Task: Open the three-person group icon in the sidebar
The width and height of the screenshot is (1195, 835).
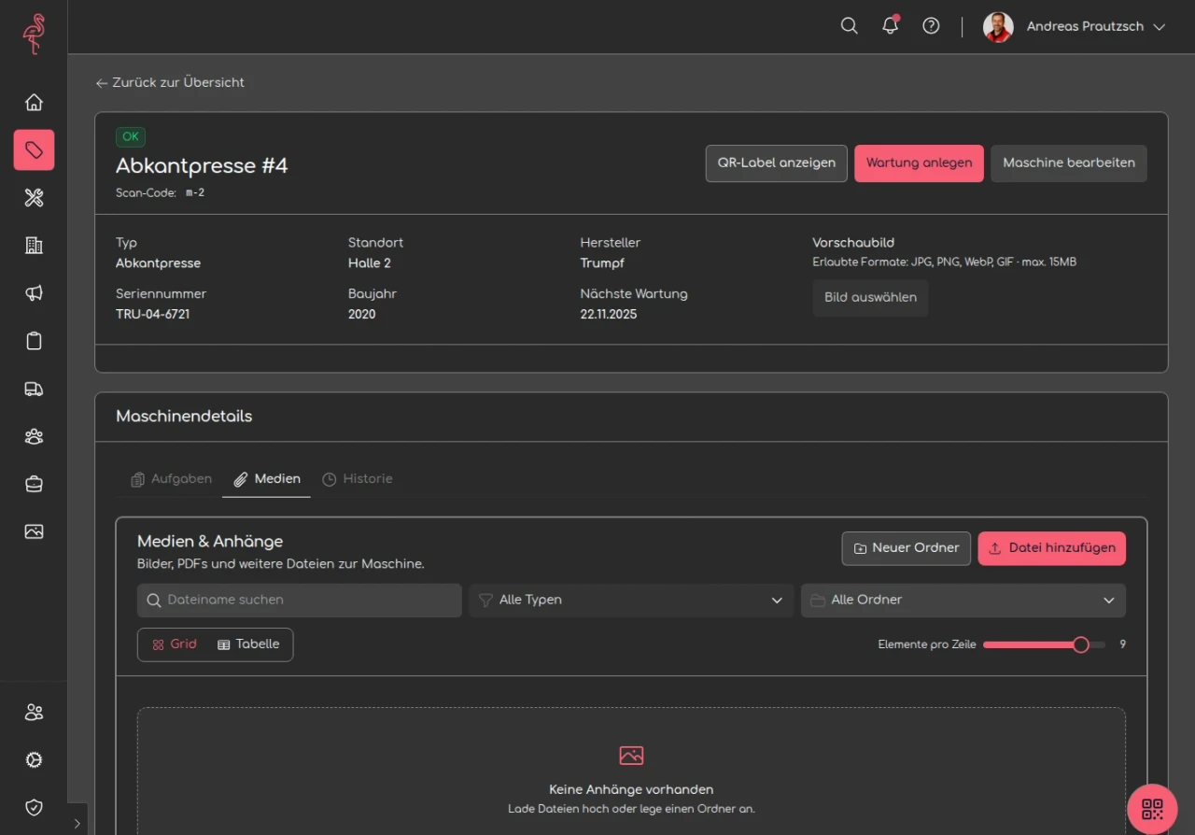Action: 34,436
